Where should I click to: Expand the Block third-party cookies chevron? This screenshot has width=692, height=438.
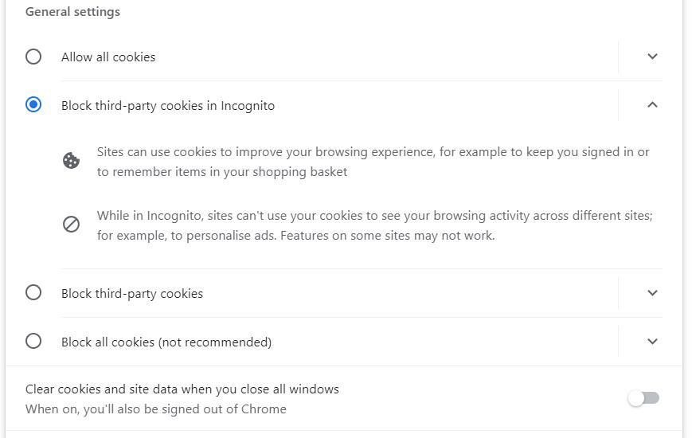click(x=652, y=293)
